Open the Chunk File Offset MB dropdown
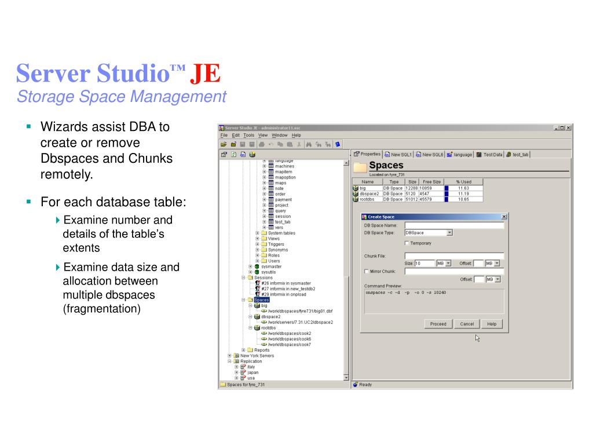This screenshot has height=445, width=593. click(x=497, y=264)
